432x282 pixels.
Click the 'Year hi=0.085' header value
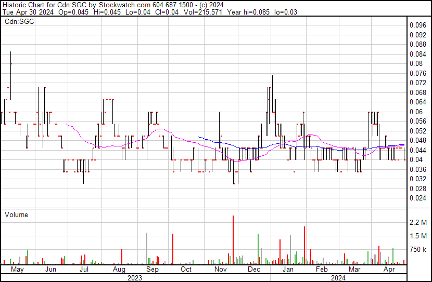pyautogui.click(x=248, y=12)
